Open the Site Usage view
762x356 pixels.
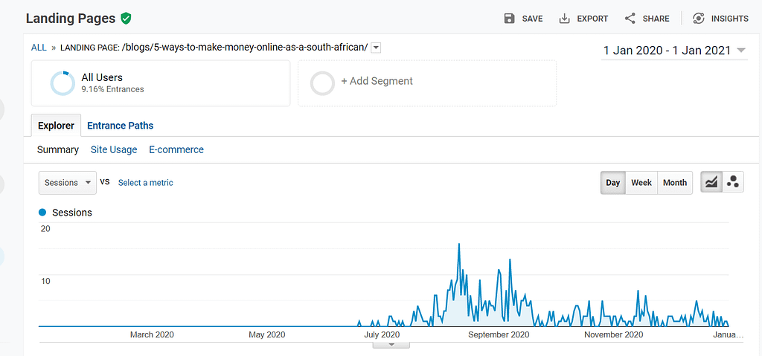coord(114,149)
